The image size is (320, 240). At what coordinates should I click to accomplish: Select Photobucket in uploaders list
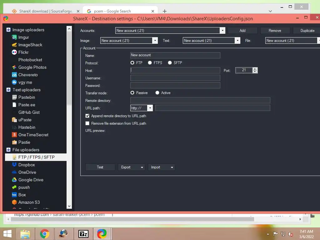click(x=30, y=60)
